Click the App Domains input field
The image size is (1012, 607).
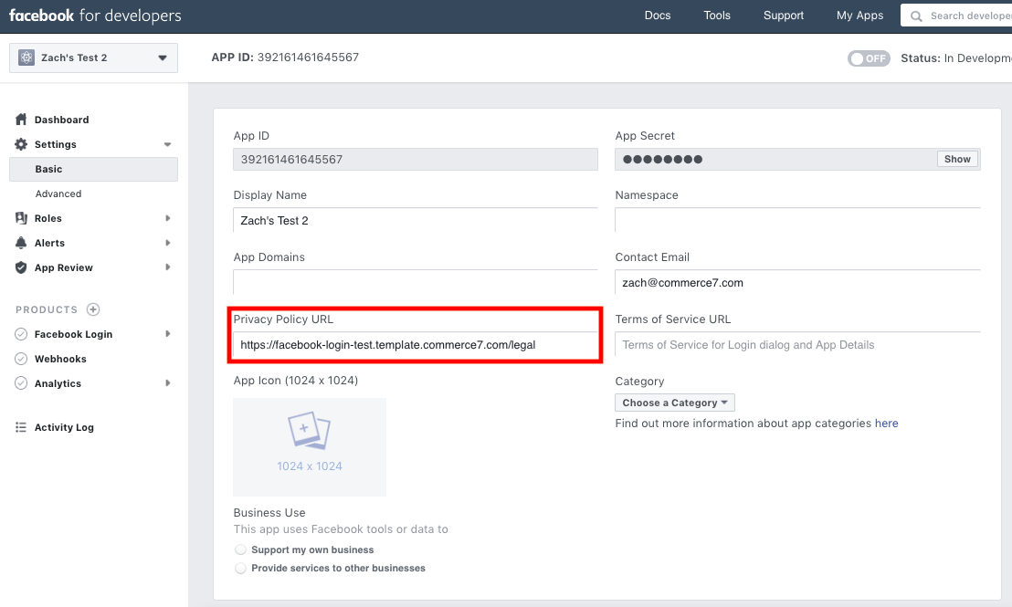pyautogui.click(x=415, y=283)
